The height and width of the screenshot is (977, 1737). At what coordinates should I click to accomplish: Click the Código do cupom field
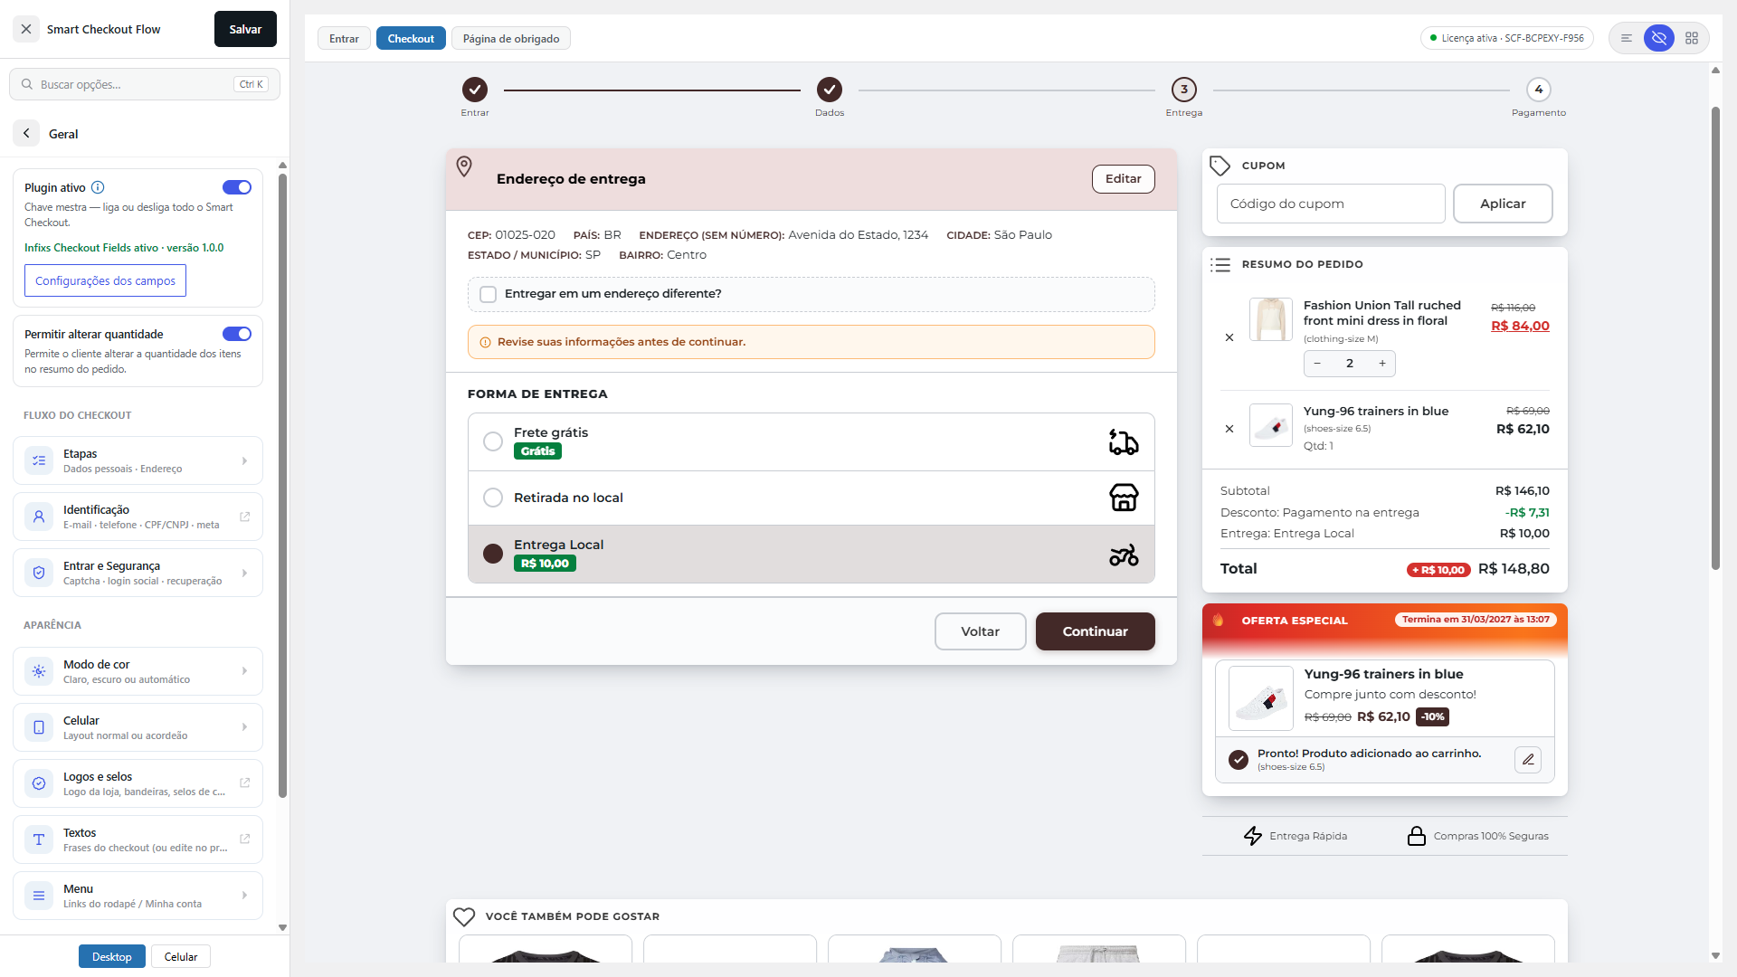1331,204
